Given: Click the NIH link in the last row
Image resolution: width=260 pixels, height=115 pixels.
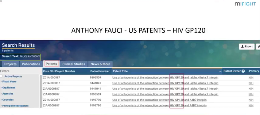Looking at the screenshot, I should point(251,106).
